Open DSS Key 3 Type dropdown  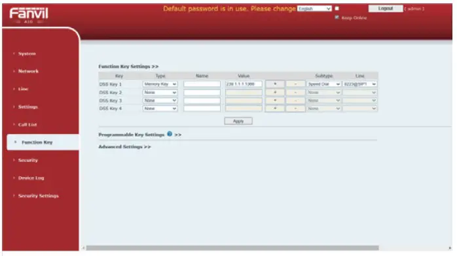pos(160,101)
